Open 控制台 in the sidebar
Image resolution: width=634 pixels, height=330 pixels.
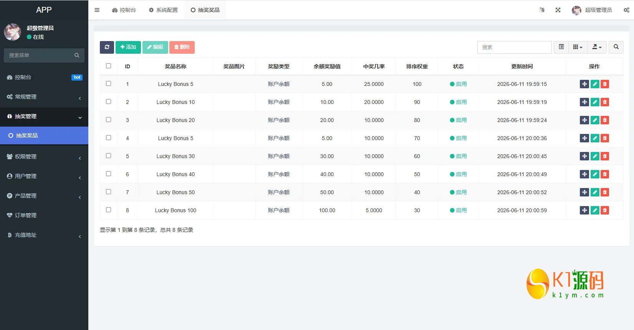pos(44,77)
